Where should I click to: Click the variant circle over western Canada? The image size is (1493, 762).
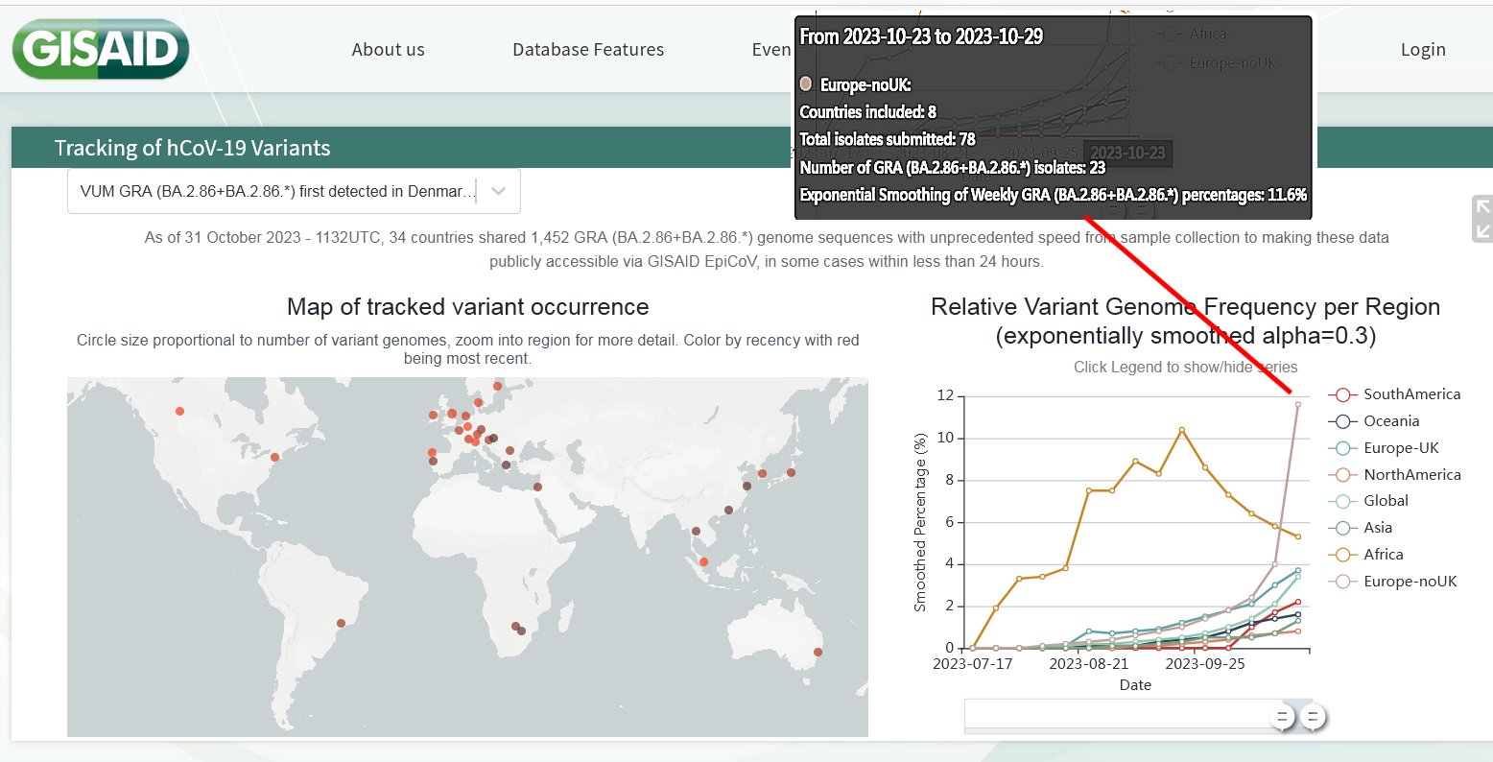click(179, 412)
